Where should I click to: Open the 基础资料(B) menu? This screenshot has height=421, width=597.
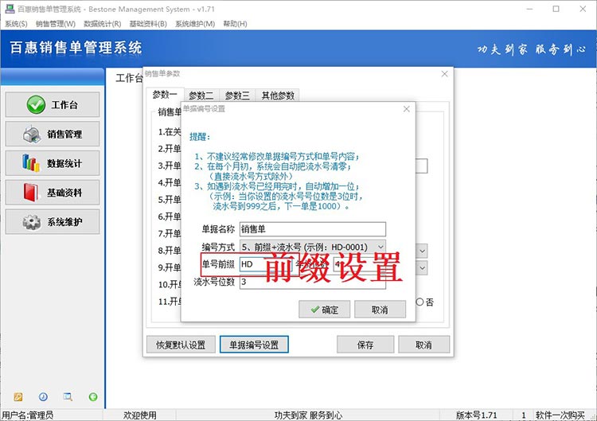(x=148, y=24)
